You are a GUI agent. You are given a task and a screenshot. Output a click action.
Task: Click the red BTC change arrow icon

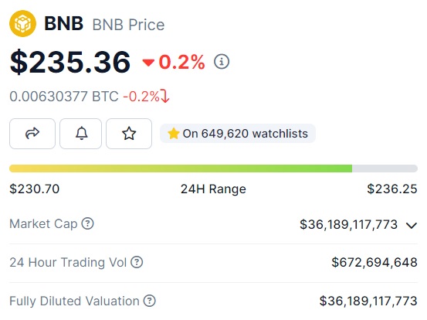[x=164, y=96]
